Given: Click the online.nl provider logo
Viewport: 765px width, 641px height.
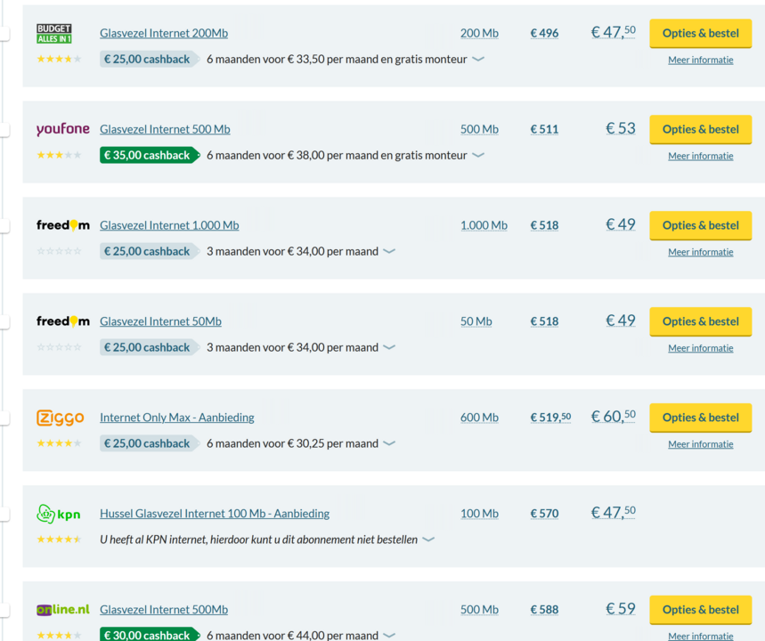Looking at the screenshot, I should point(62,610).
